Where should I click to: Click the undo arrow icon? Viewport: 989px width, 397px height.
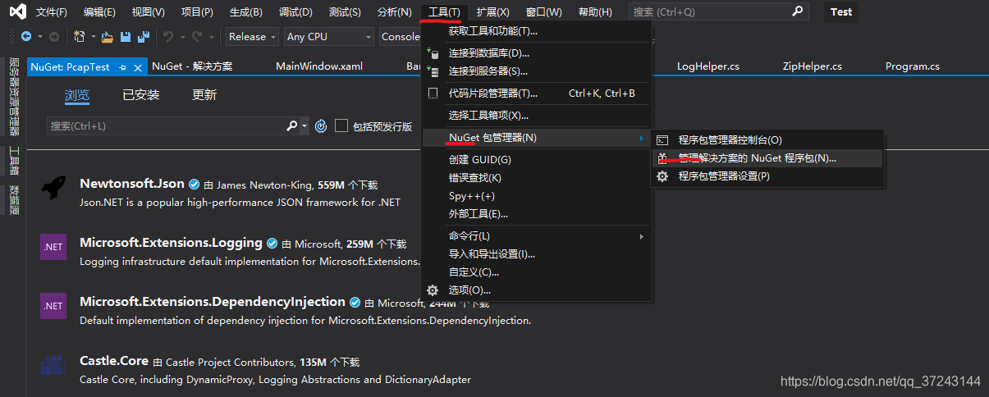168,37
